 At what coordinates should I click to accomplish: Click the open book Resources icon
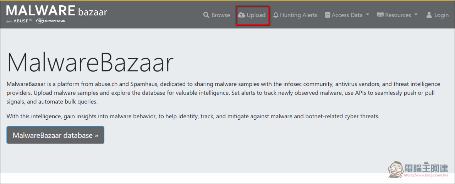pyautogui.click(x=380, y=15)
